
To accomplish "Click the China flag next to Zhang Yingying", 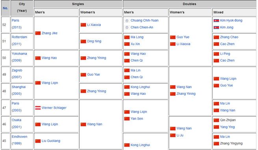I will tap(216, 144).
